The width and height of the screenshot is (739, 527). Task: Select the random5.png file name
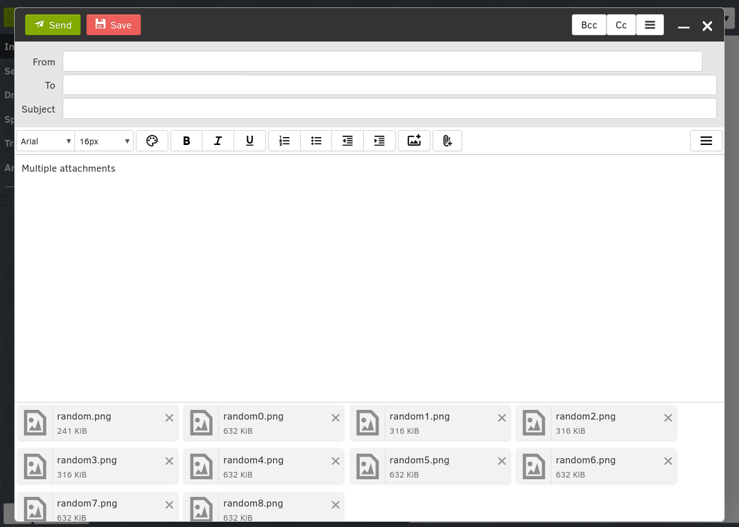point(420,460)
